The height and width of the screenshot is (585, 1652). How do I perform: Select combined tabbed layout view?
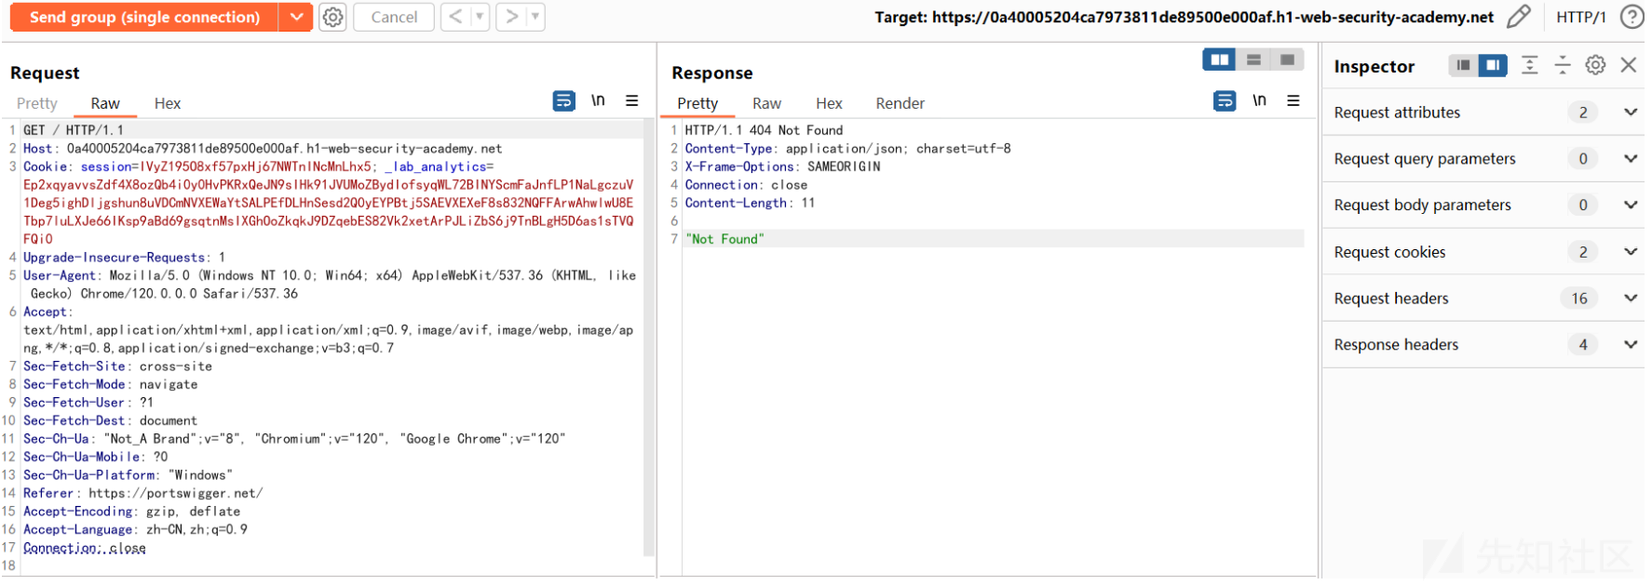[1287, 60]
